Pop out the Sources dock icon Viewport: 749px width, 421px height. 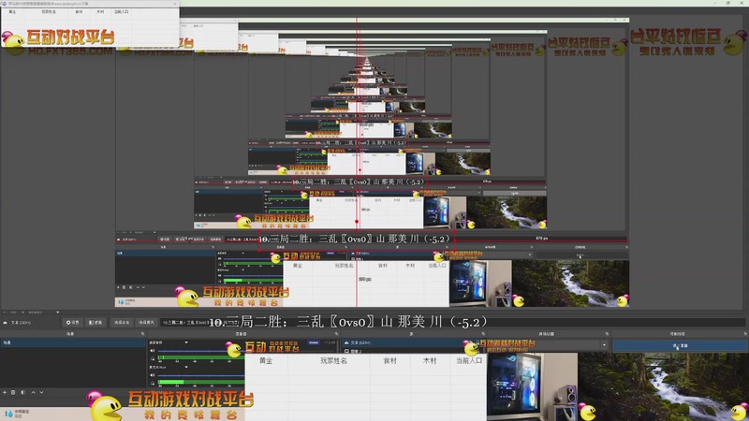(x=483, y=334)
